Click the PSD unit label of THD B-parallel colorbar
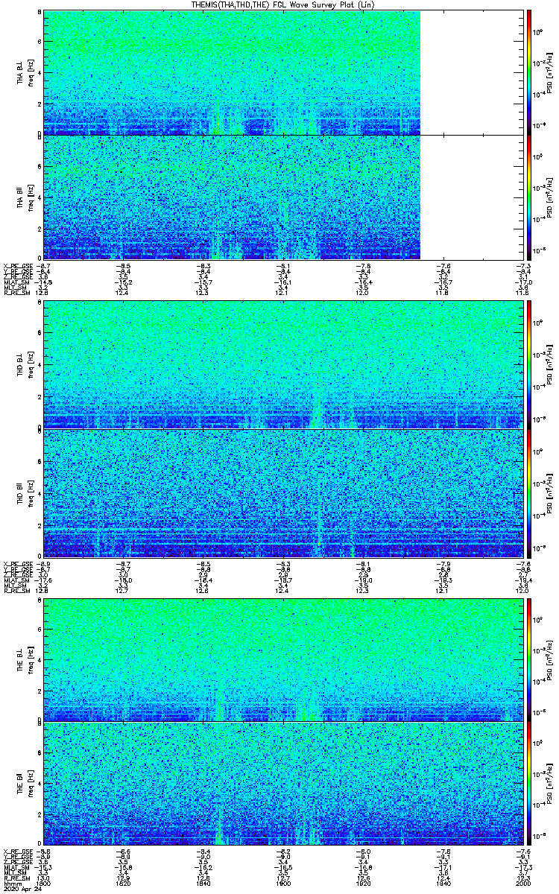The image size is (559, 894). click(551, 493)
